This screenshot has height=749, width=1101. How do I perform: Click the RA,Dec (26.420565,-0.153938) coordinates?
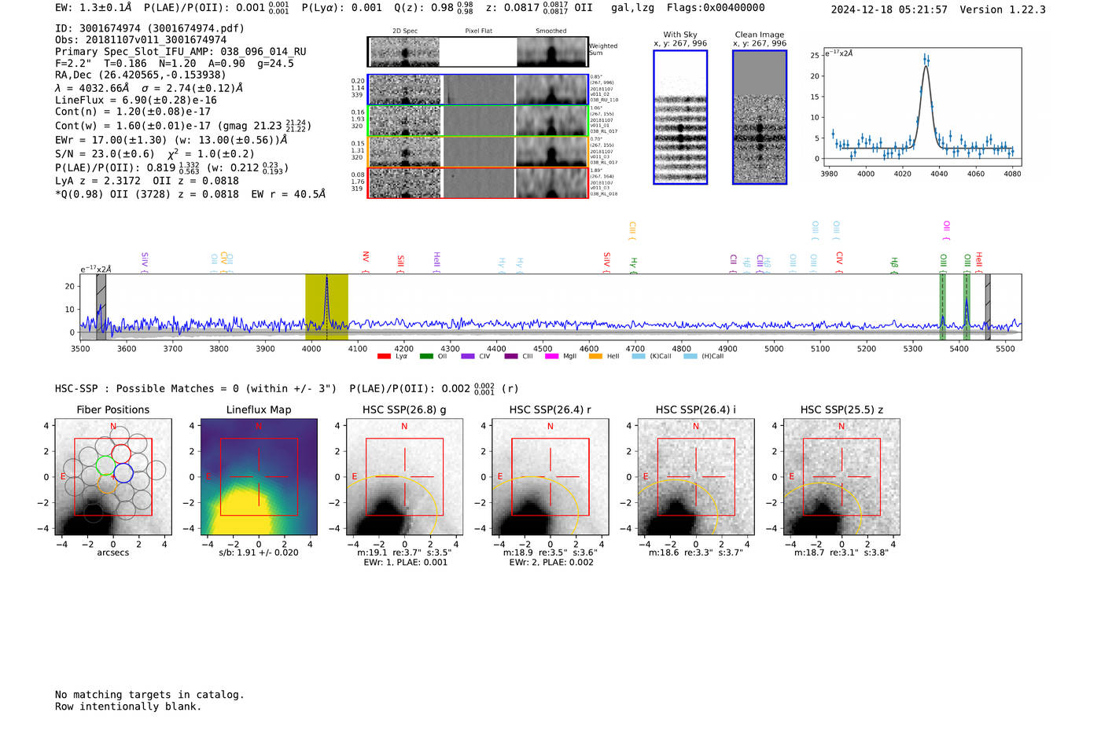141,75
